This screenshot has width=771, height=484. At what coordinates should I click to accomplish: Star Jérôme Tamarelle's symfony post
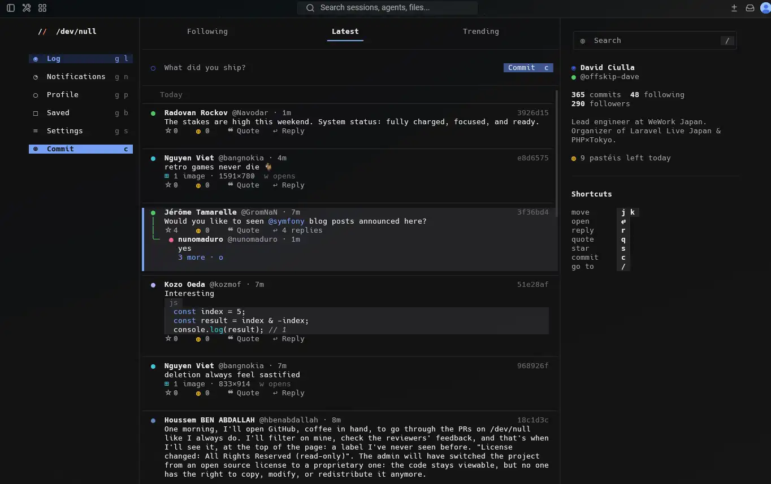171,230
